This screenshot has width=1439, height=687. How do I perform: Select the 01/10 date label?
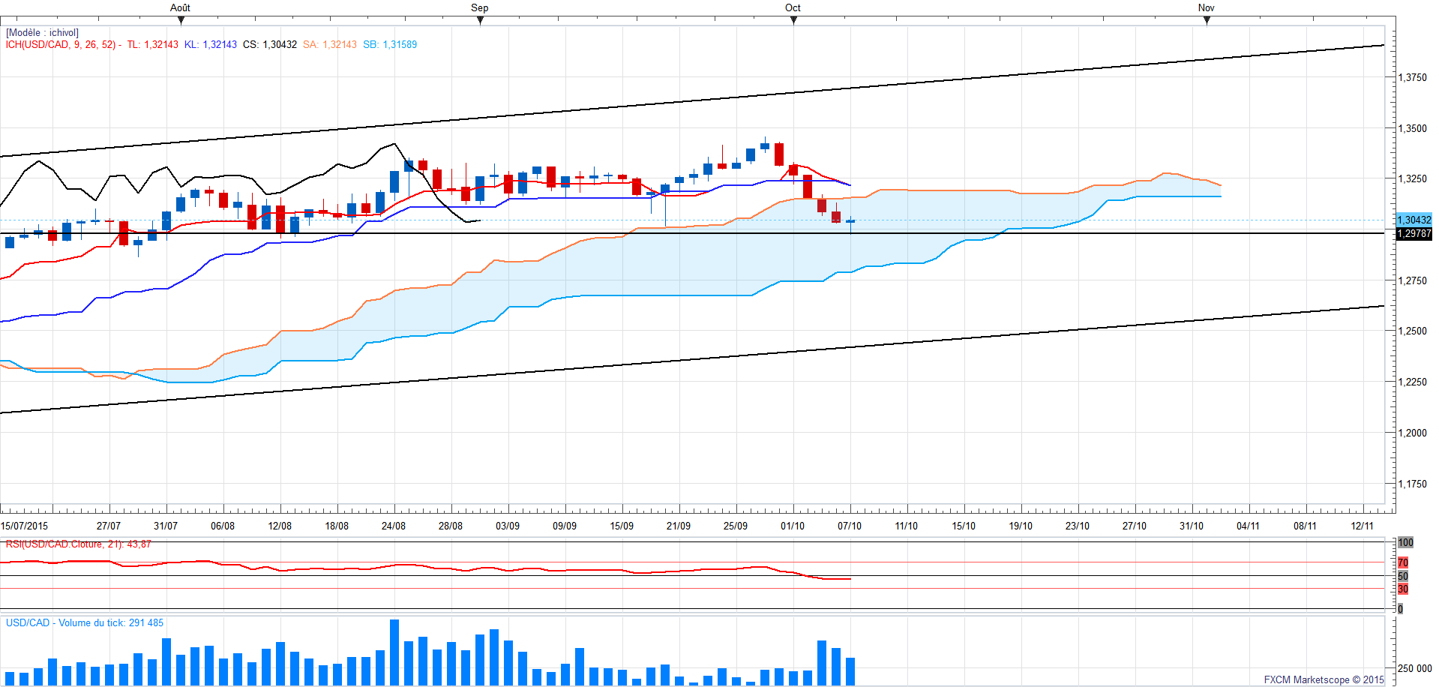(x=793, y=526)
